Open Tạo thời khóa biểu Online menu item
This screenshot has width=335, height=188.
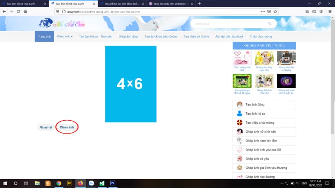161,37
